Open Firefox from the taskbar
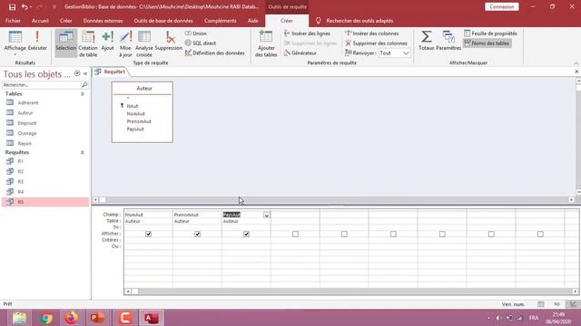 tap(72, 318)
